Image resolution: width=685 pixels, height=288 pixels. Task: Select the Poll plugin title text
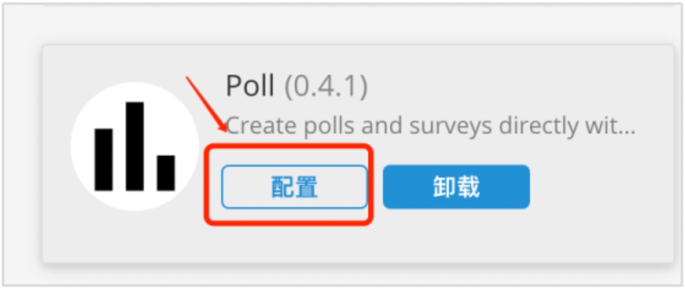point(250,86)
